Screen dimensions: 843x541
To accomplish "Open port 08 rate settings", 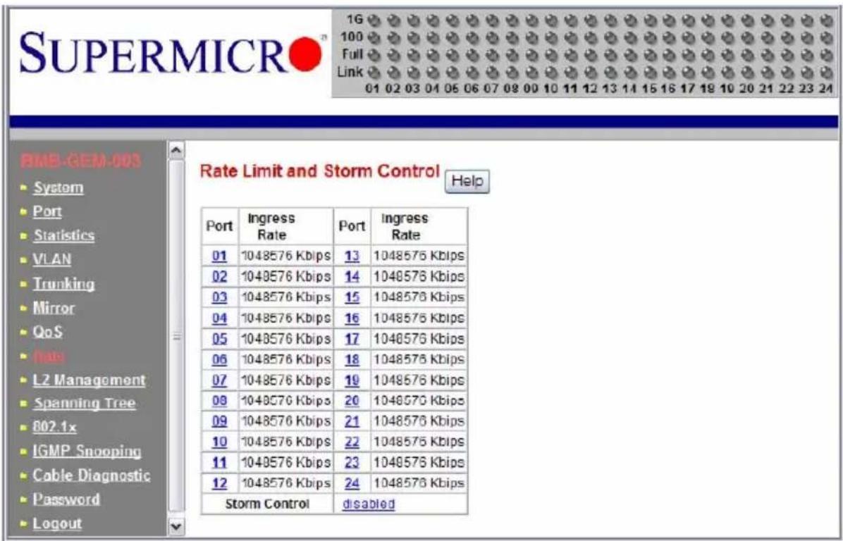I will click(x=219, y=401).
